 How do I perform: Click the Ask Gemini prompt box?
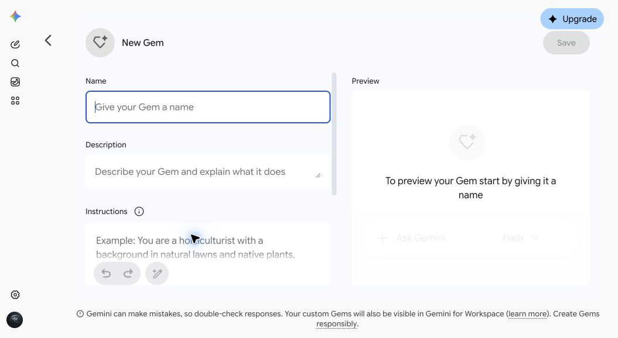(470, 238)
